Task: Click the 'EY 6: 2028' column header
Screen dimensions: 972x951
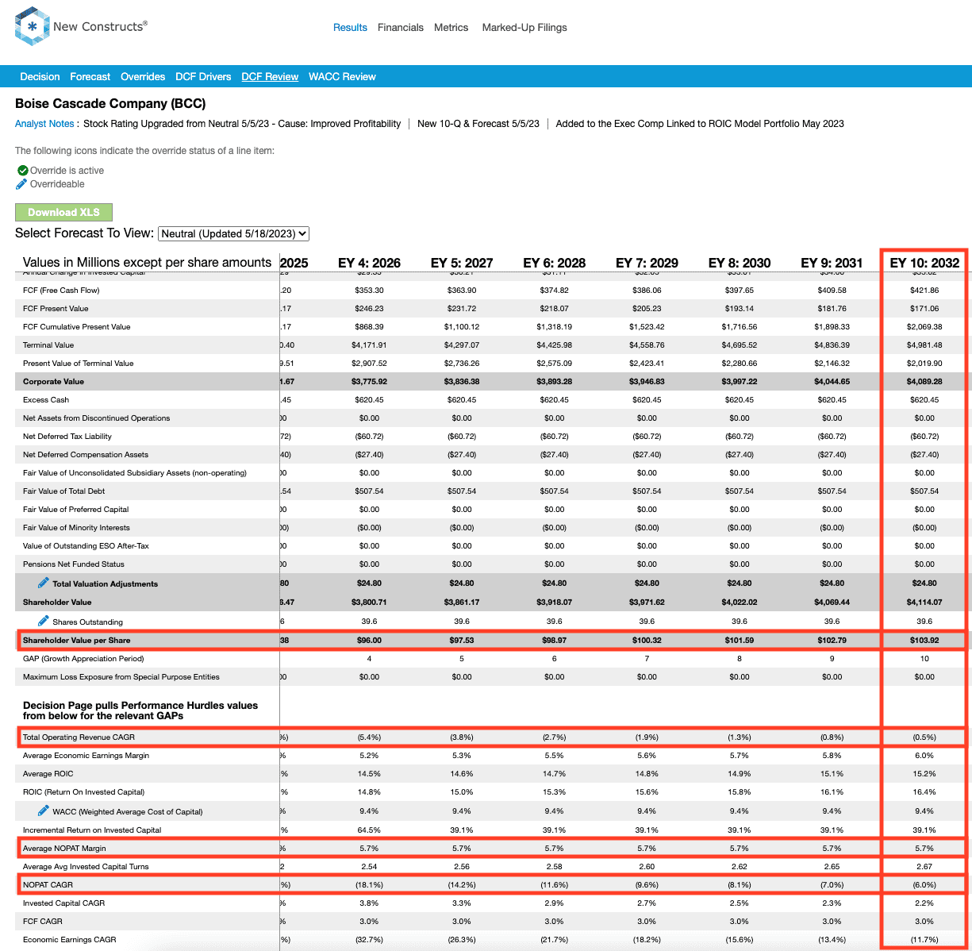Action: coord(555,263)
